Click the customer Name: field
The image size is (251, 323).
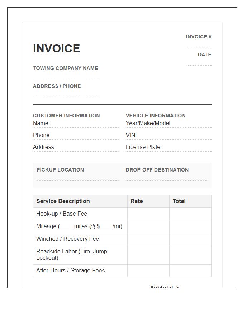pos(76,123)
